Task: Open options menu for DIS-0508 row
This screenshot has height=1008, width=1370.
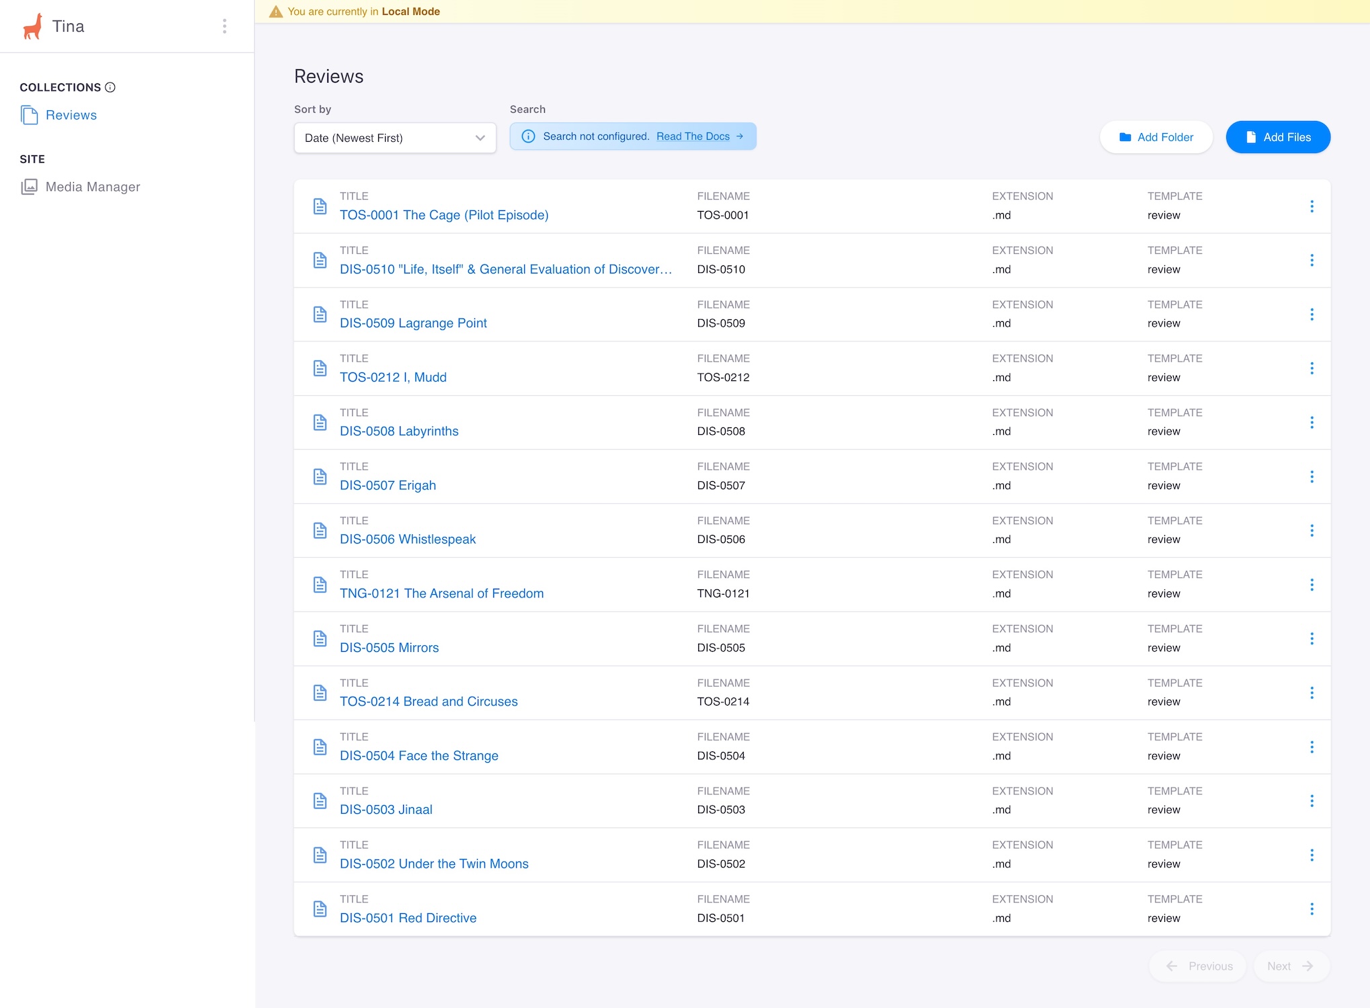Action: click(x=1312, y=423)
